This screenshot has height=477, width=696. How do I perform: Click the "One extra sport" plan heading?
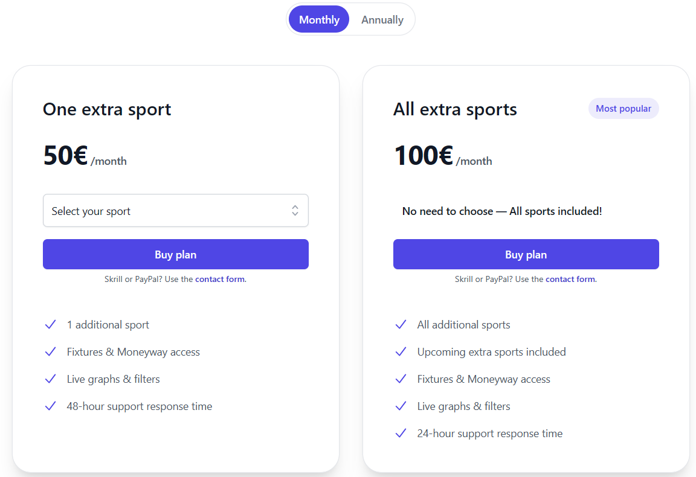[x=107, y=109]
